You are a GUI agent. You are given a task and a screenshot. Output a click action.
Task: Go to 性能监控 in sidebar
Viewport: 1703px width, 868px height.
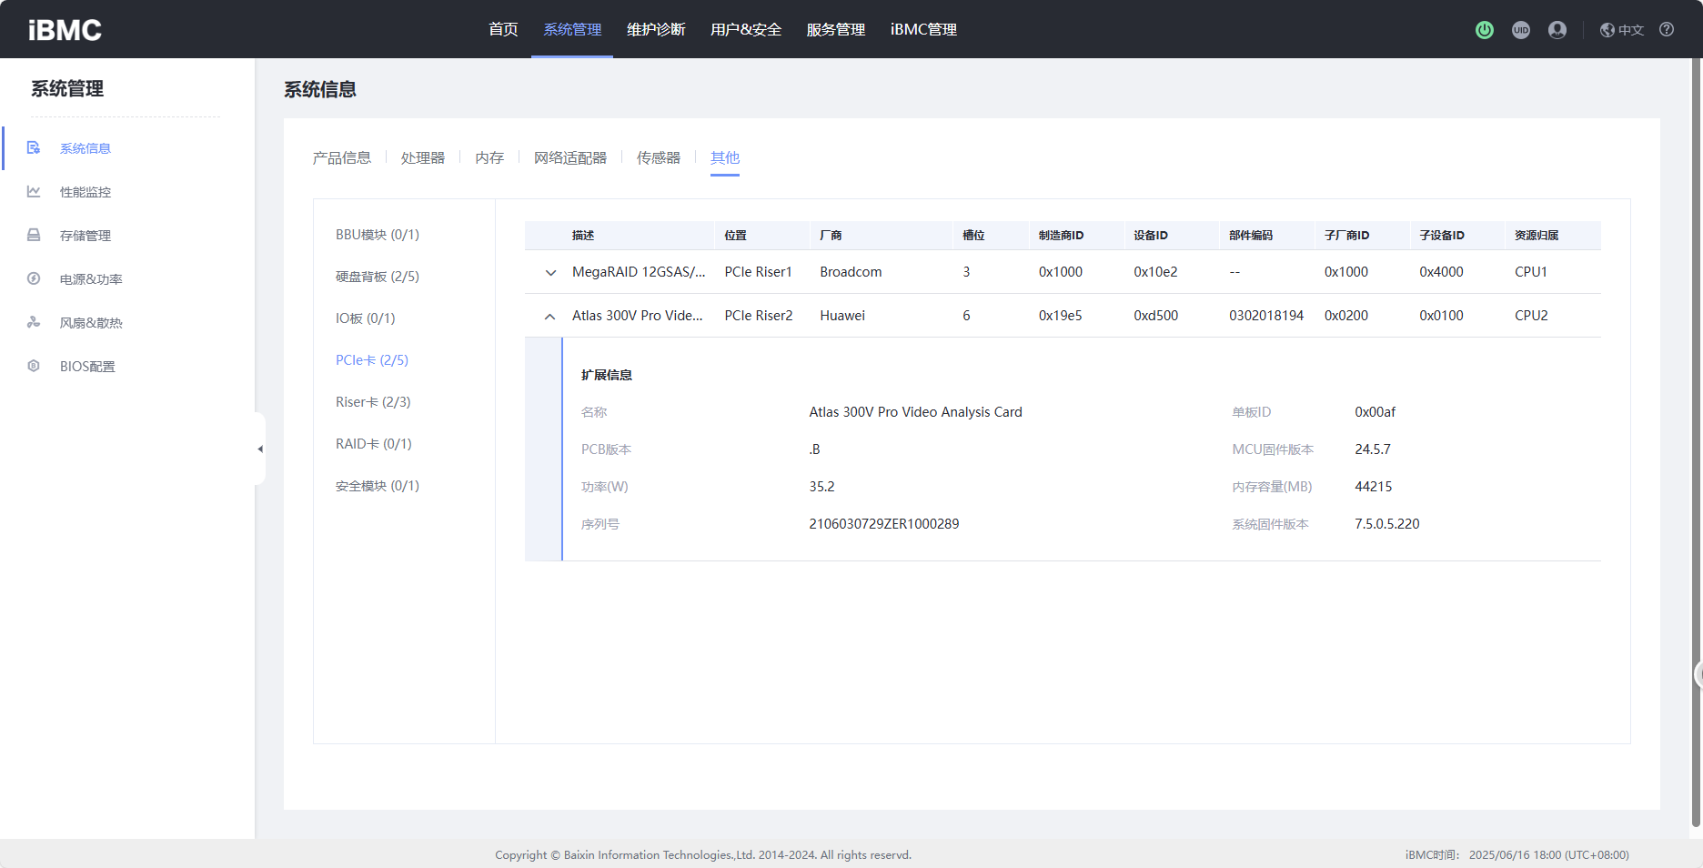pos(86,192)
